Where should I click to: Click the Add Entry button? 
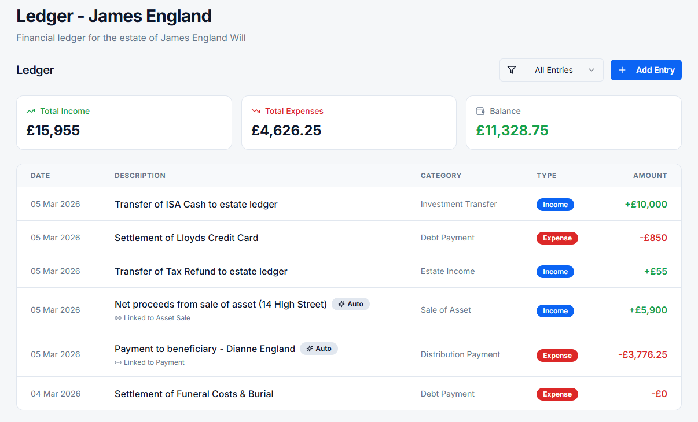[646, 69]
